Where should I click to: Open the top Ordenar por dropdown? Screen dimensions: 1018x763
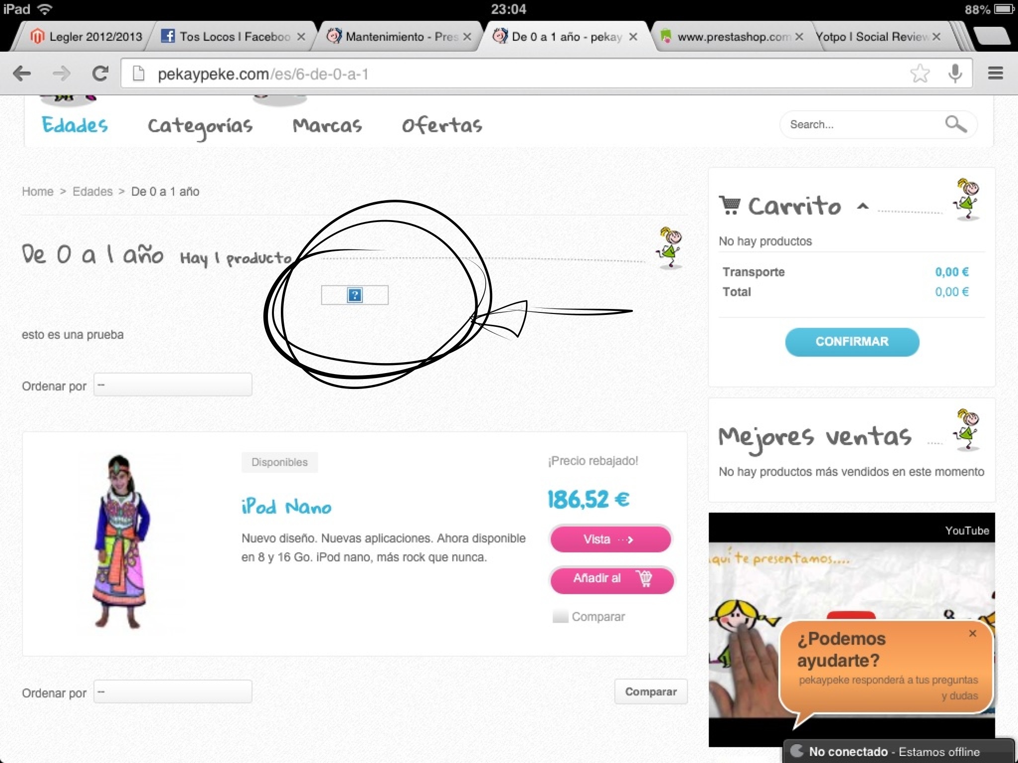pos(172,385)
